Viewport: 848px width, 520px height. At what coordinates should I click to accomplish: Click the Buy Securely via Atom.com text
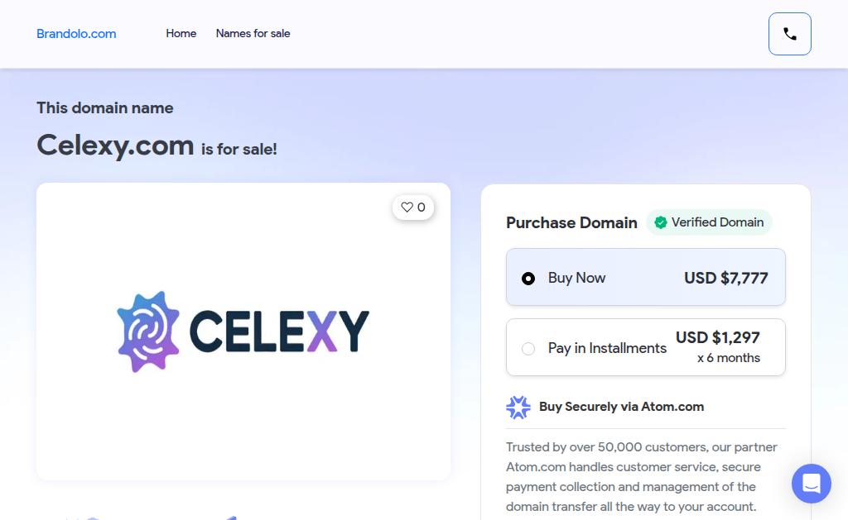[x=621, y=407]
